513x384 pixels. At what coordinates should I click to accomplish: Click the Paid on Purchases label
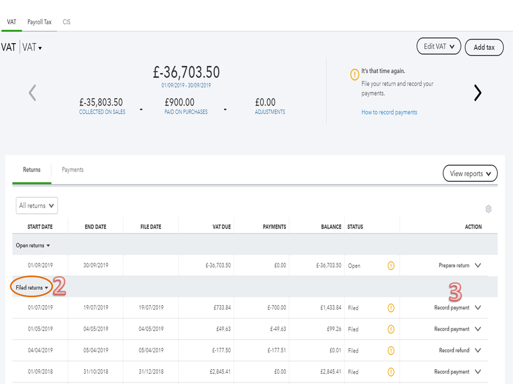click(186, 112)
